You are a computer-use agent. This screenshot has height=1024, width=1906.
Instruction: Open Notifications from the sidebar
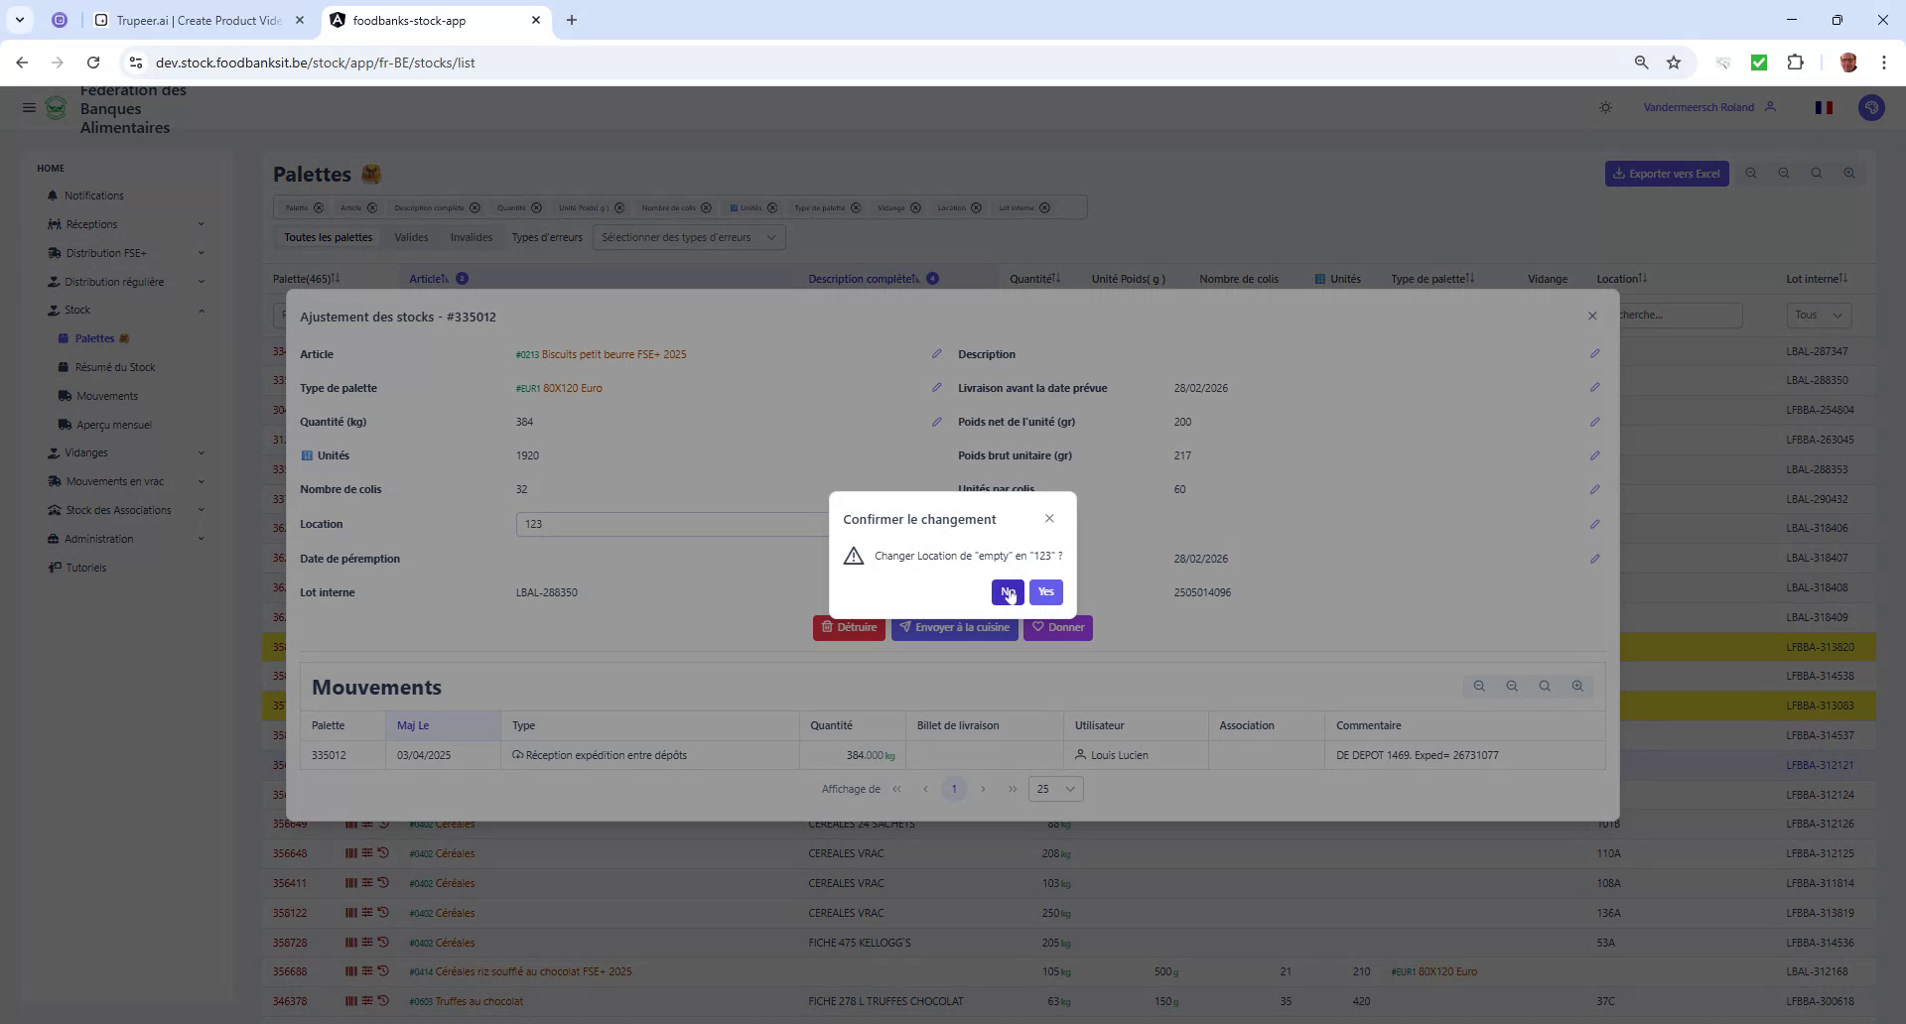tap(94, 195)
